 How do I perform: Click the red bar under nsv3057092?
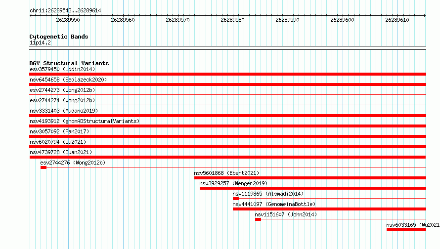pos(227,136)
